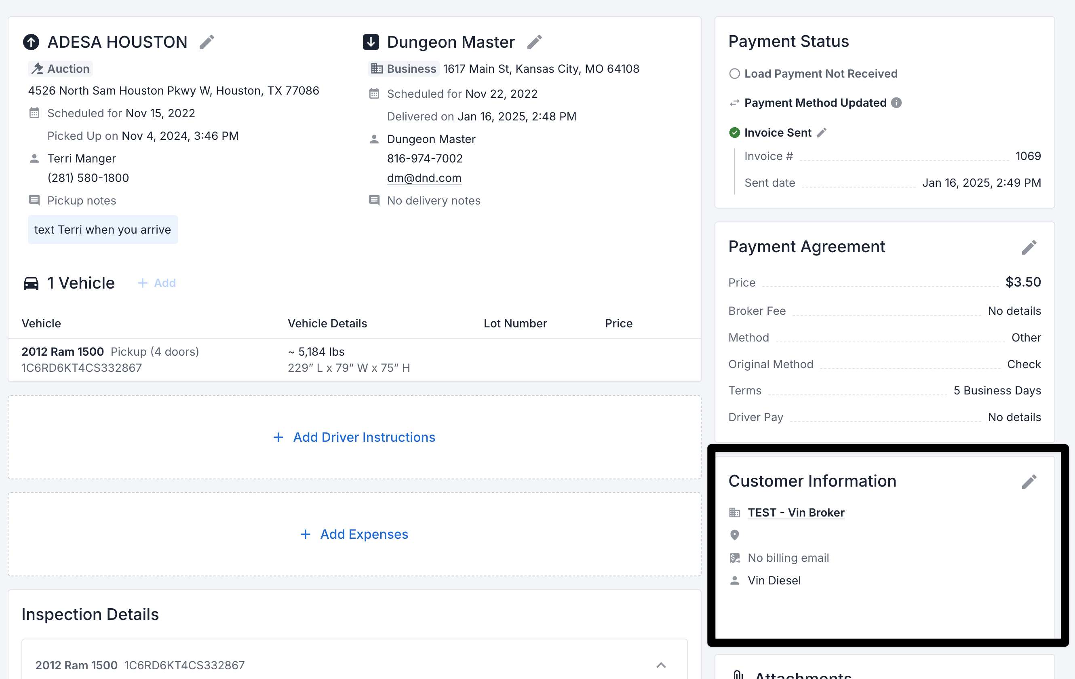Click calendar icon by delivery Scheduled for Nov 22
This screenshot has width=1075, height=679.
point(374,93)
